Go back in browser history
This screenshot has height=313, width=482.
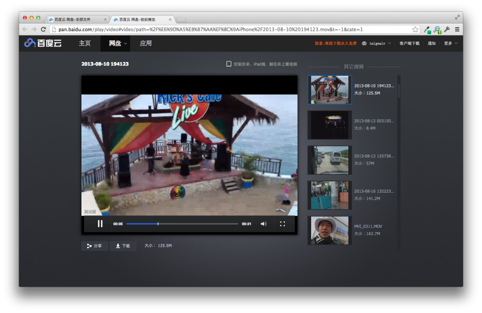[25, 30]
